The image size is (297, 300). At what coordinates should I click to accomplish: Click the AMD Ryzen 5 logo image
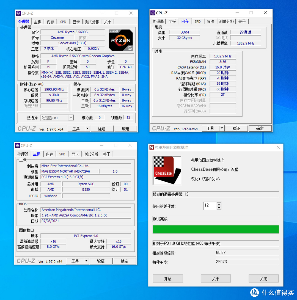(x=120, y=40)
